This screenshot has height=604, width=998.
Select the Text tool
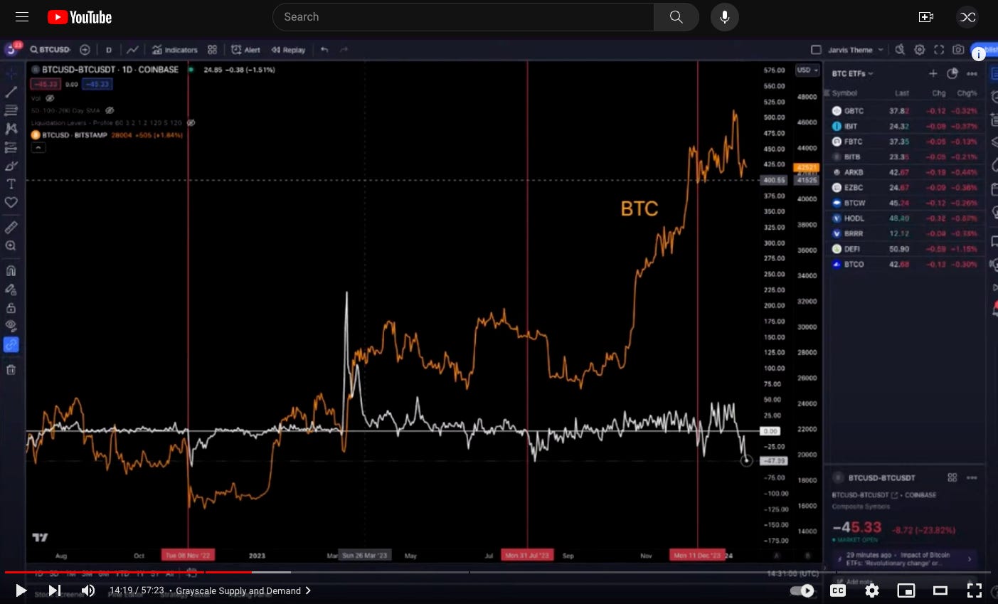click(11, 184)
